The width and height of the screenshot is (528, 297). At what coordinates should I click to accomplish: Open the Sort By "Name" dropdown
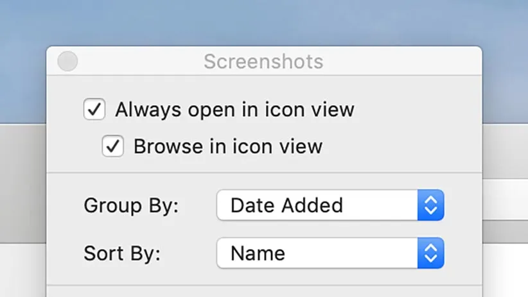point(317,253)
